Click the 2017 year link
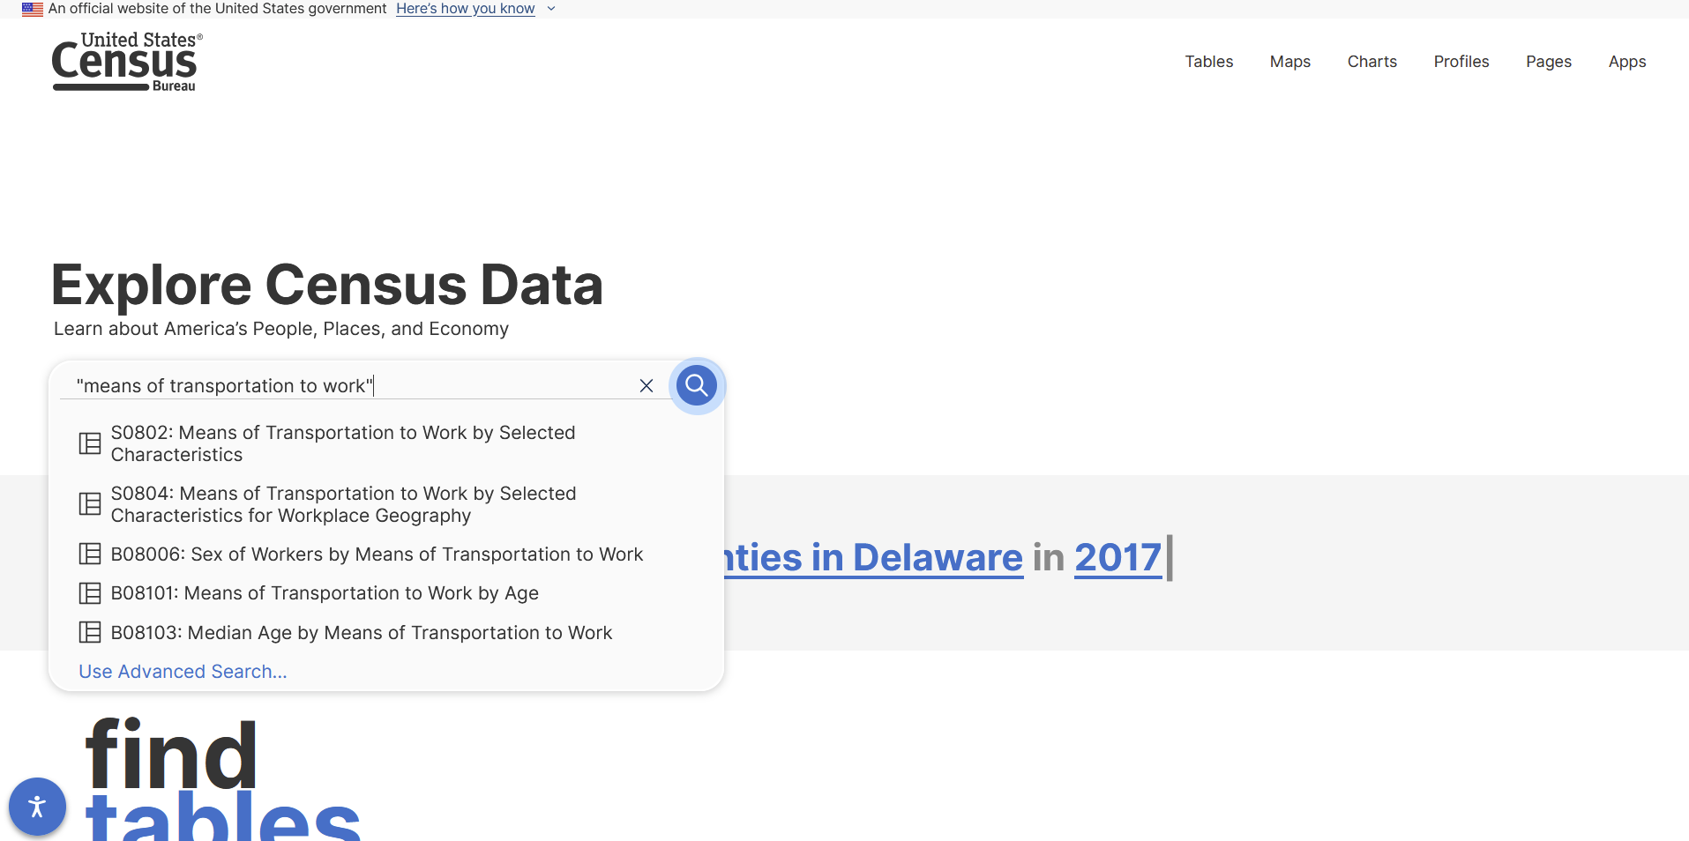The image size is (1689, 841). 1118,557
